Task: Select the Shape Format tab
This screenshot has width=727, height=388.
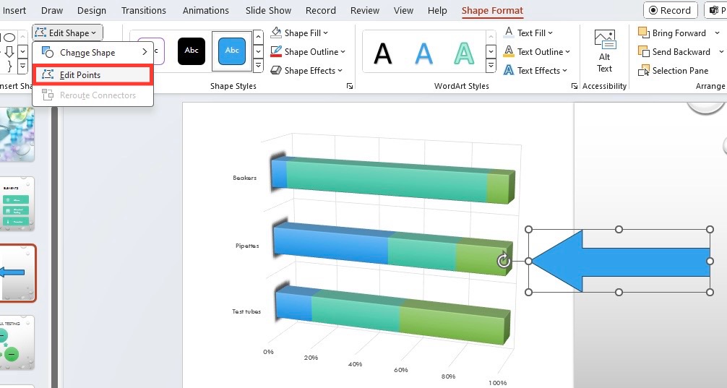Action: coord(492,10)
